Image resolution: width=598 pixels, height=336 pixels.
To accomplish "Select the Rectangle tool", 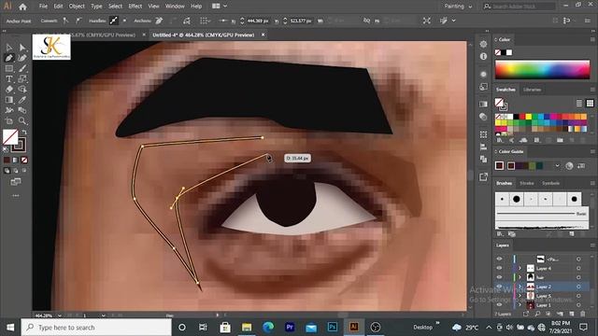I will tap(8, 68).
